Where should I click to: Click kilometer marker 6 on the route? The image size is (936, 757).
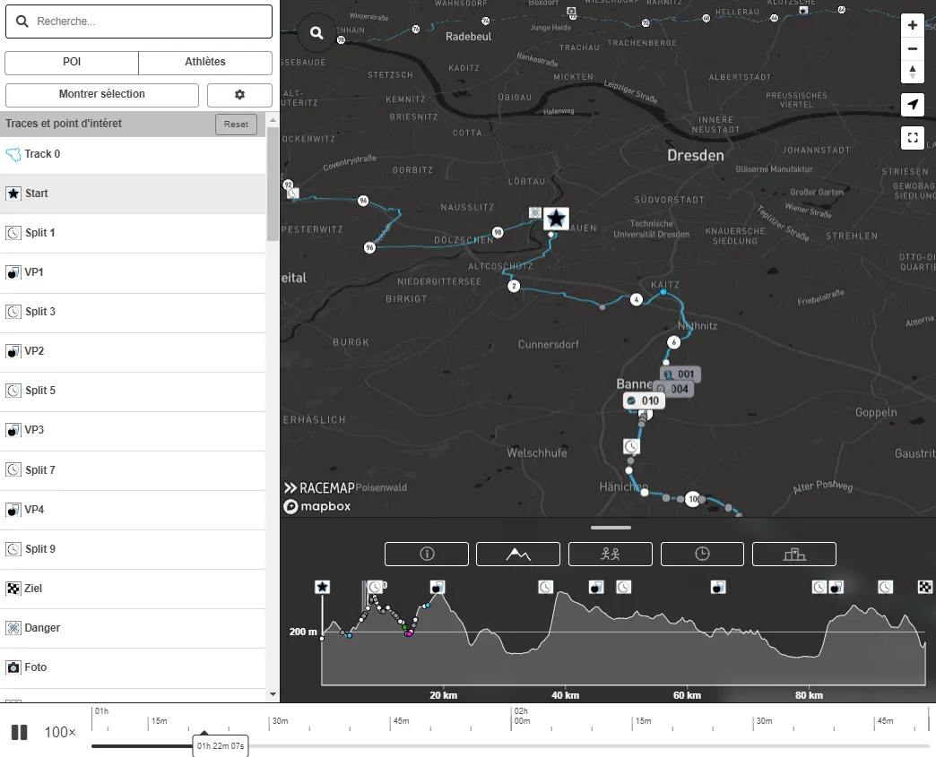click(x=673, y=342)
